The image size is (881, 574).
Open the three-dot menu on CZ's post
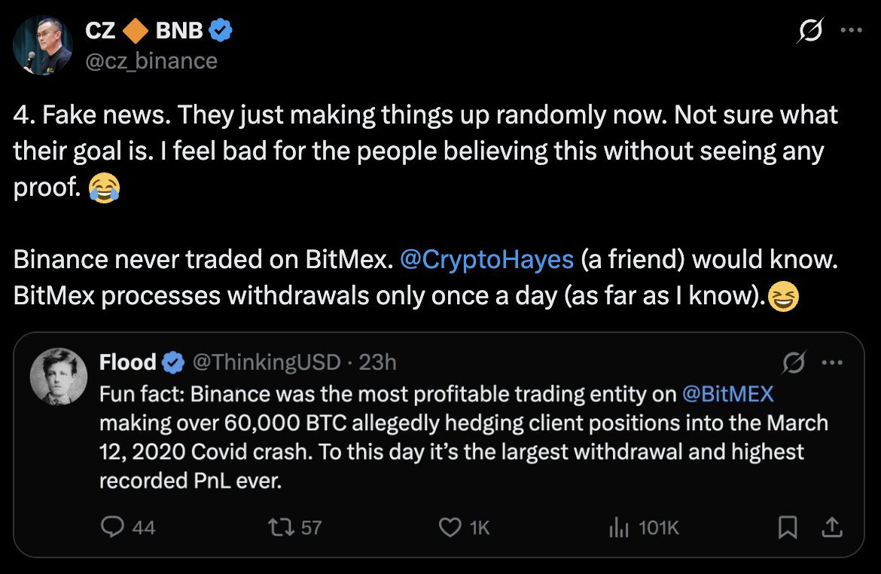pyautogui.click(x=851, y=30)
